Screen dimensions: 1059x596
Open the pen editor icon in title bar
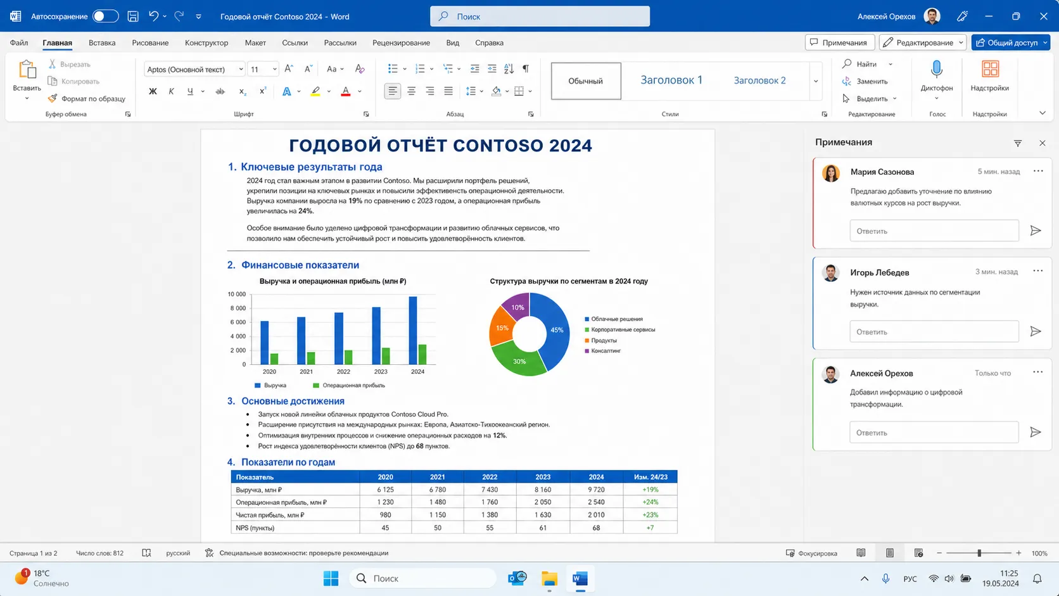coord(962,16)
